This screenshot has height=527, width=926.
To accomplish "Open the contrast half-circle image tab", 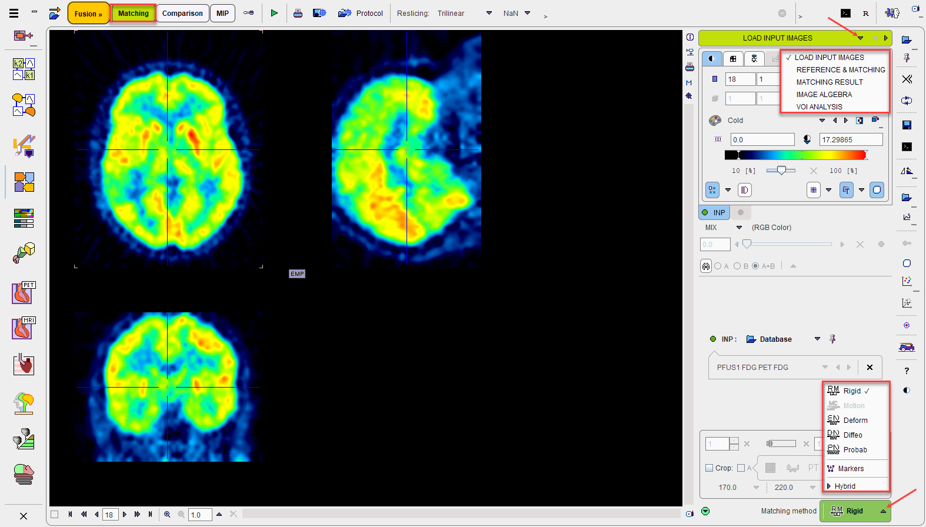I will pos(712,58).
